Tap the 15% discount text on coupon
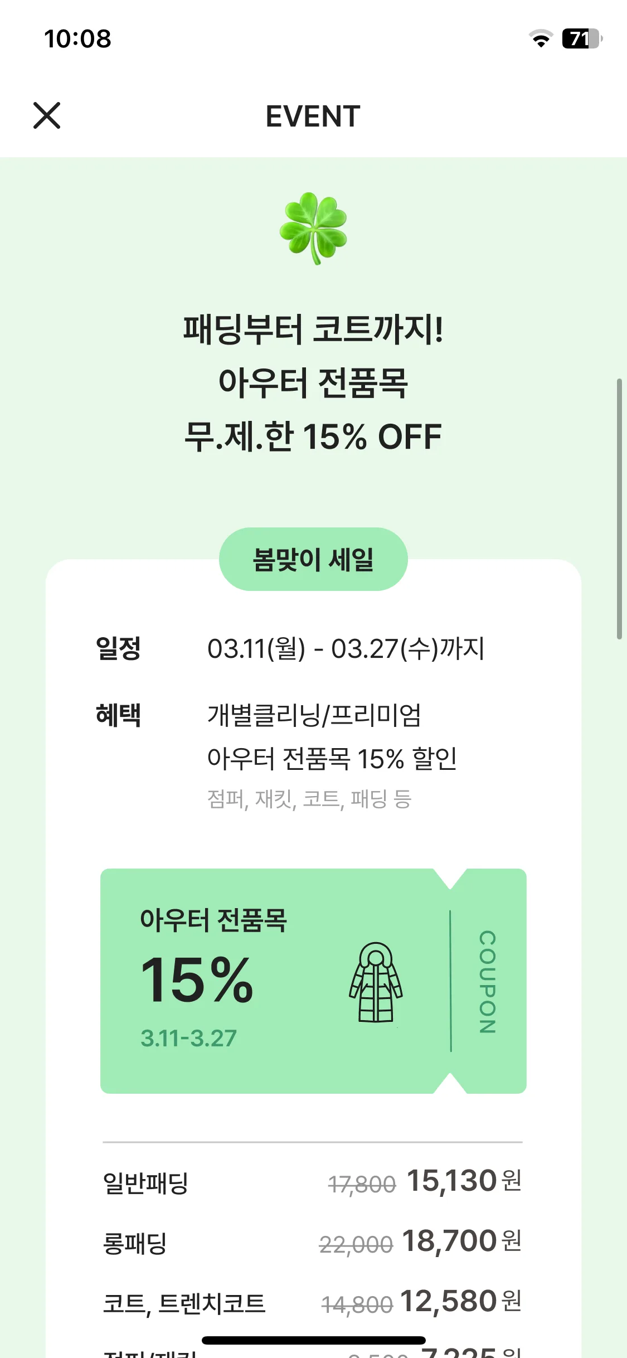The width and height of the screenshot is (627, 1358). coord(197,979)
